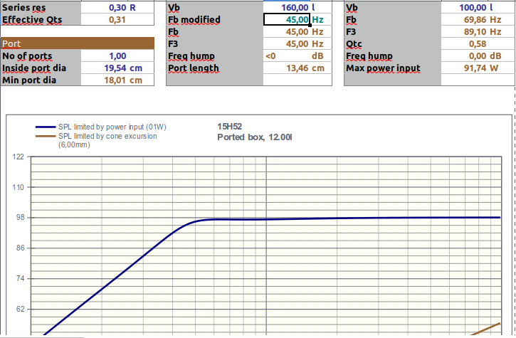
Task: Select sealed box Fb 69,86 Hz value
Action: 478,20
